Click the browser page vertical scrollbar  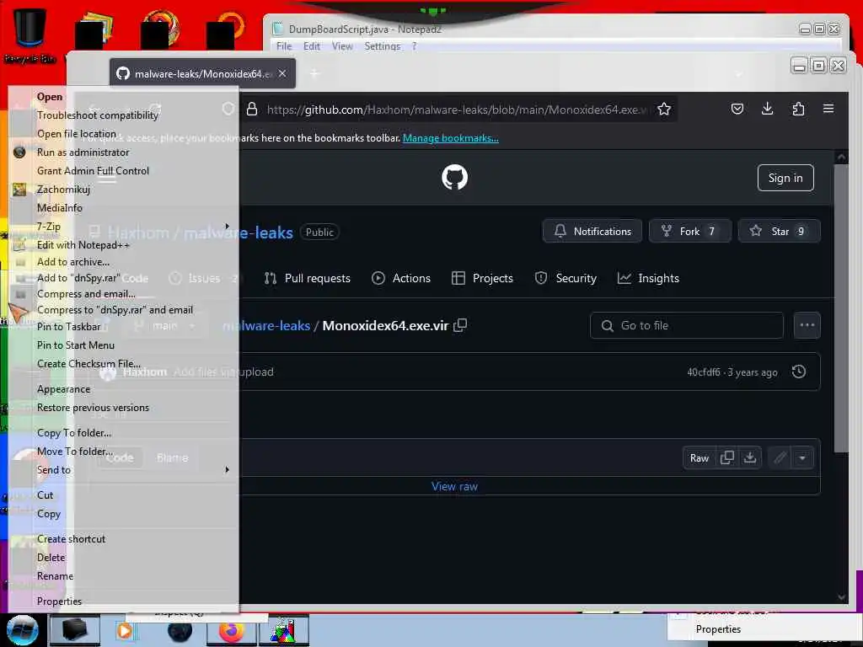click(841, 308)
